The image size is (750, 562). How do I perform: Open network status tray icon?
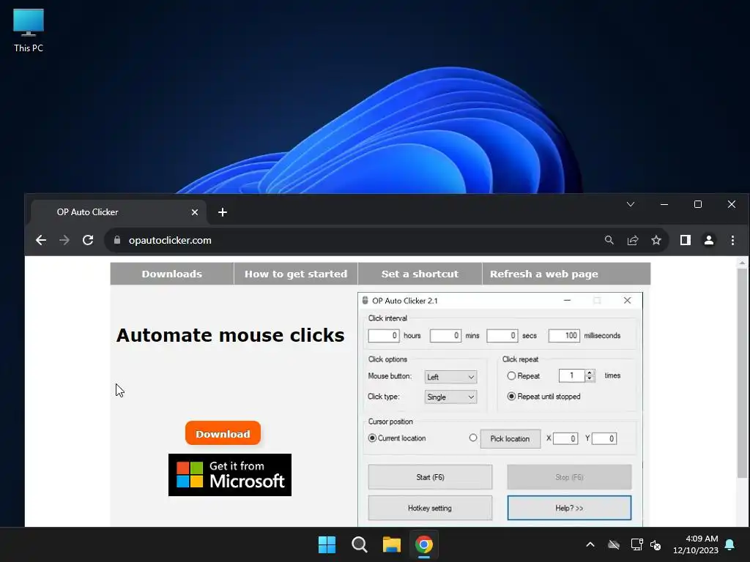(x=636, y=544)
